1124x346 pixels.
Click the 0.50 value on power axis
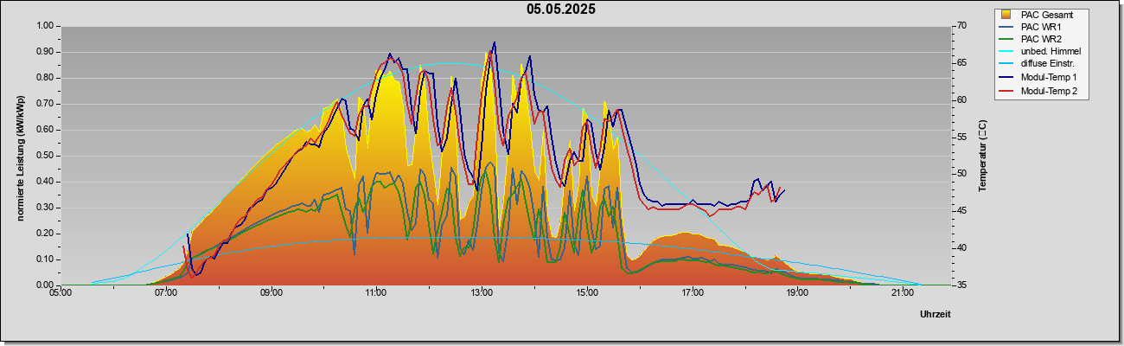pos(45,156)
